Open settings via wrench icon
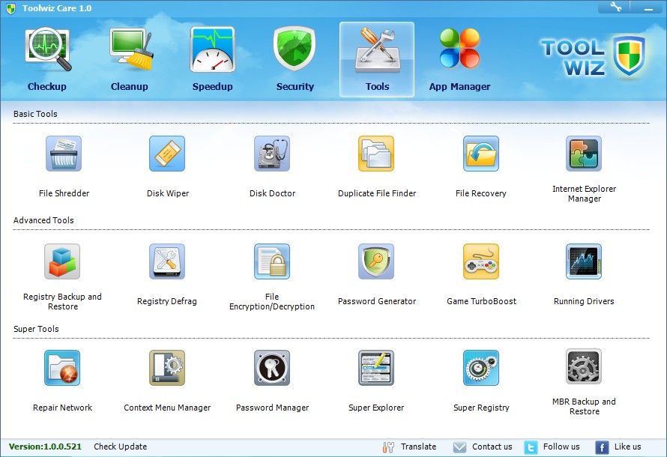The width and height of the screenshot is (667, 457). click(x=615, y=7)
